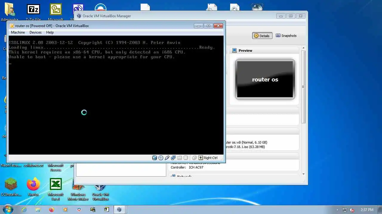
Task: Click the hard disk activity status icon
Action: (155, 158)
